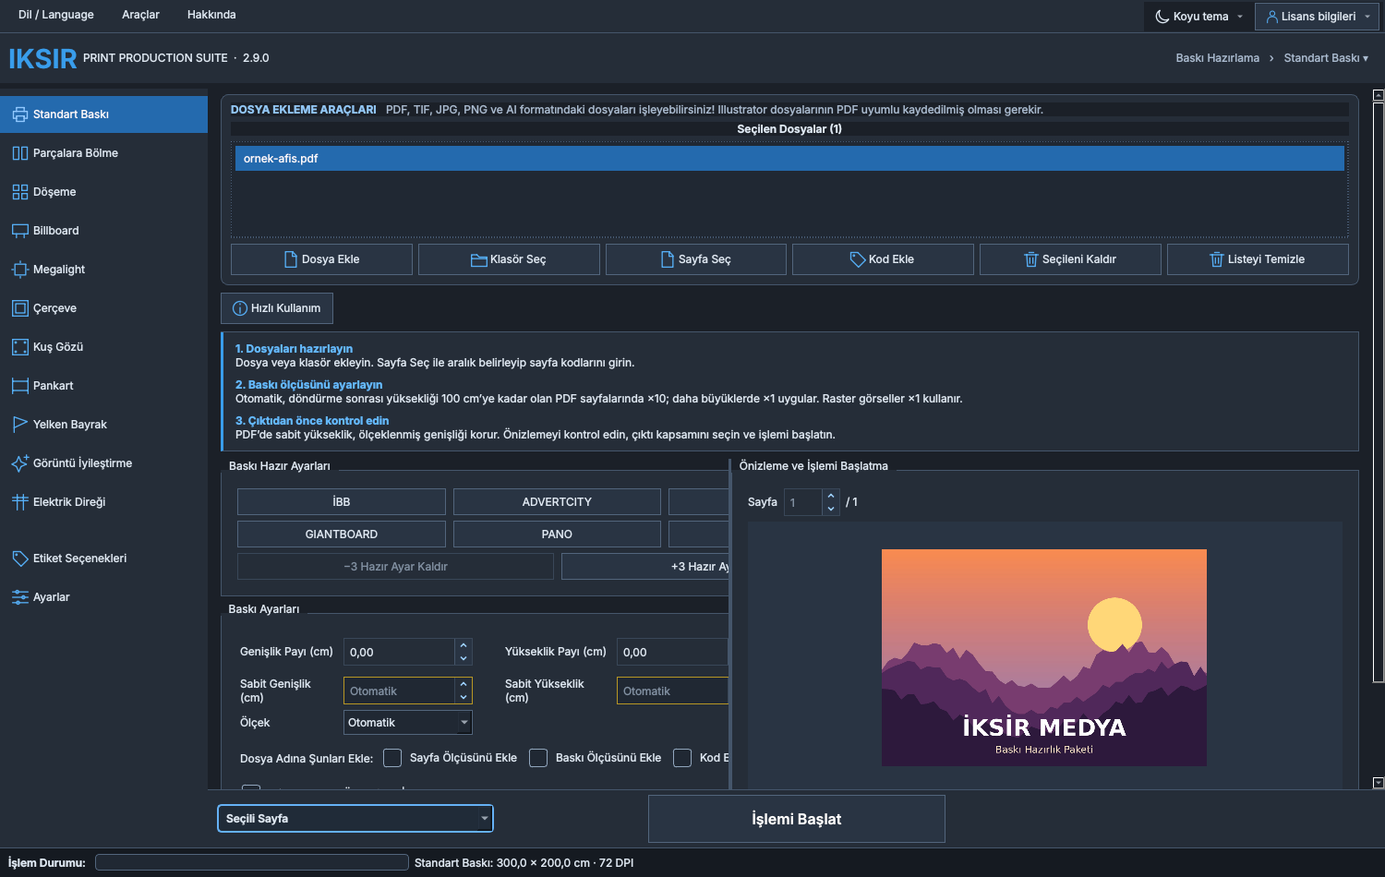1385x877 pixels.
Task: Apply the ADVERTCITY print preset
Action: coord(557,502)
